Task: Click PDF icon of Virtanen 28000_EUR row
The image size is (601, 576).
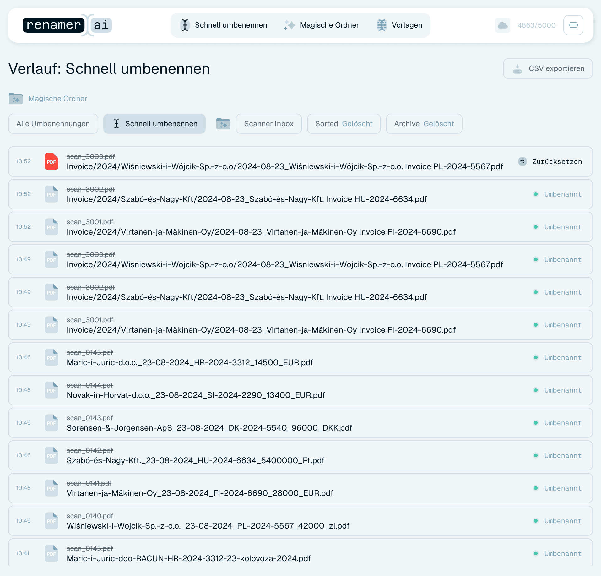Action: (51, 488)
